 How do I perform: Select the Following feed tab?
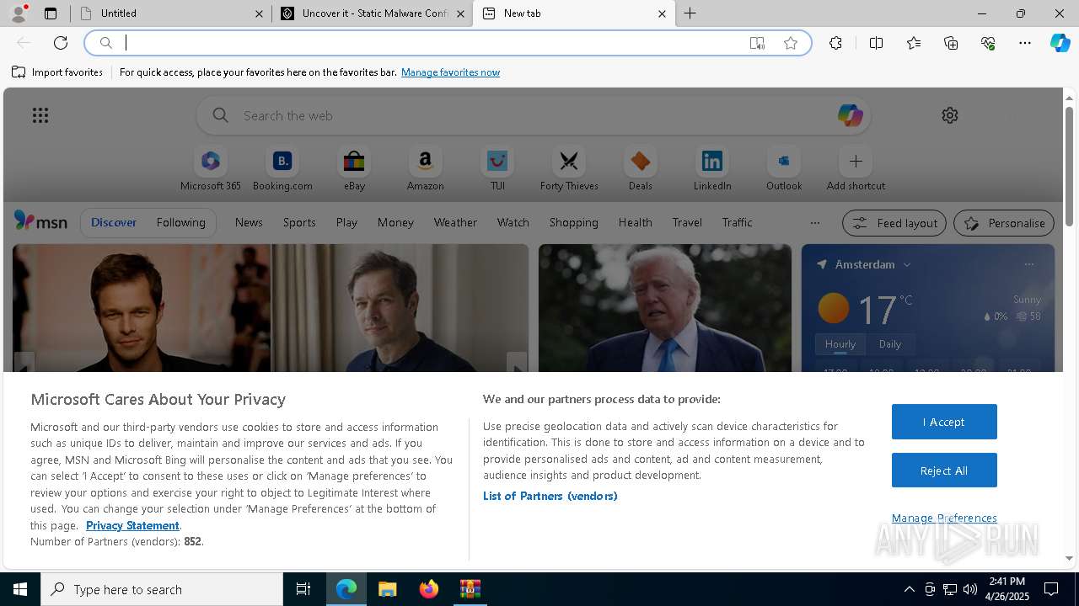[180, 222]
